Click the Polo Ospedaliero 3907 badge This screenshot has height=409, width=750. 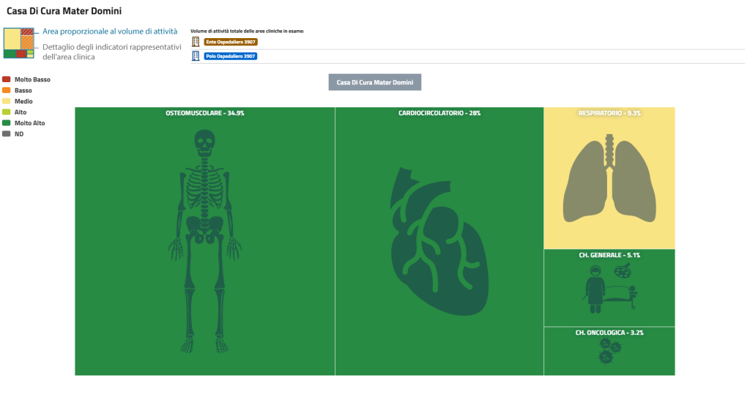pos(231,56)
